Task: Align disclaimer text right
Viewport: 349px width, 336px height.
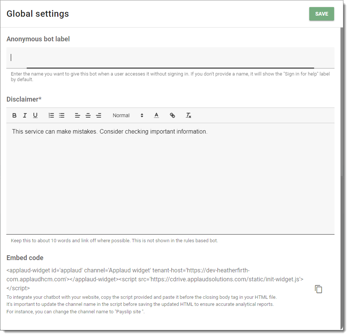Action: click(x=98, y=116)
